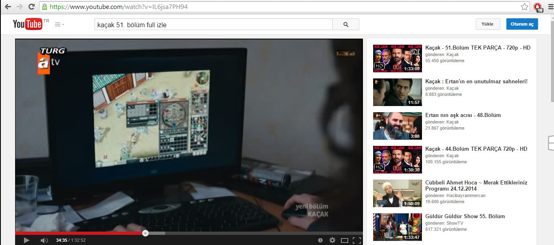
Task: Open Cübbeli Ahmet Hoca video thumbnail
Action: [398, 193]
